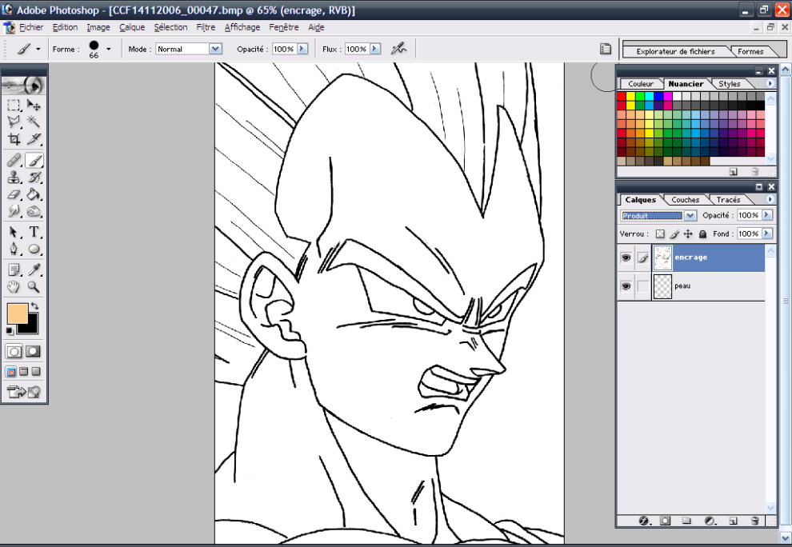Open layer Opacité arrow in Calques panel
The image size is (792, 547).
pyautogui.click(x=766, y=215)
